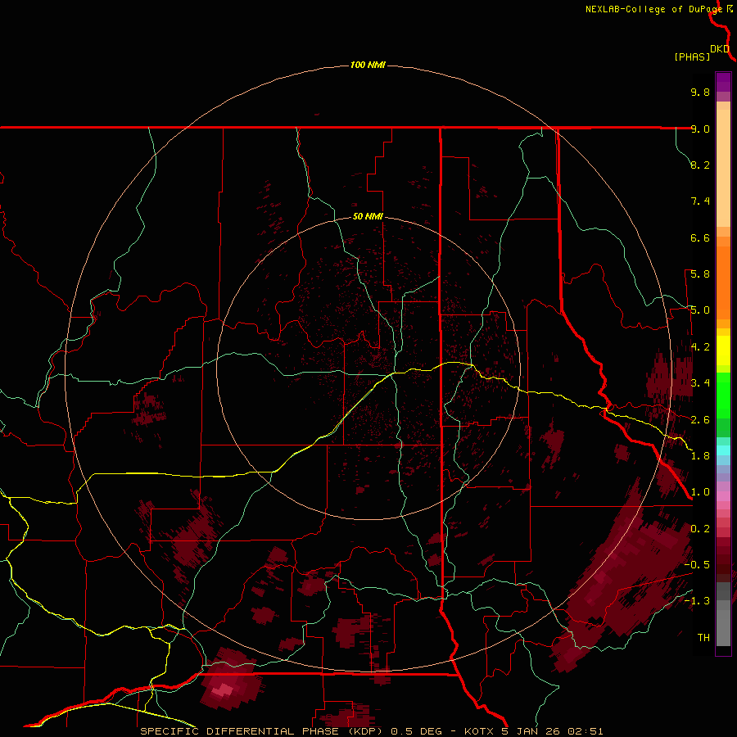The width and height of the screenshot is (737, 737).
Task: Click the 2.6 scale value
Action: point(700,420)
